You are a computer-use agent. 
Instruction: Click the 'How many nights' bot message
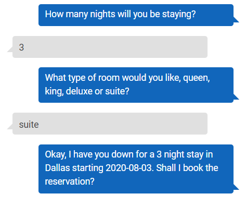click(136, 15)
